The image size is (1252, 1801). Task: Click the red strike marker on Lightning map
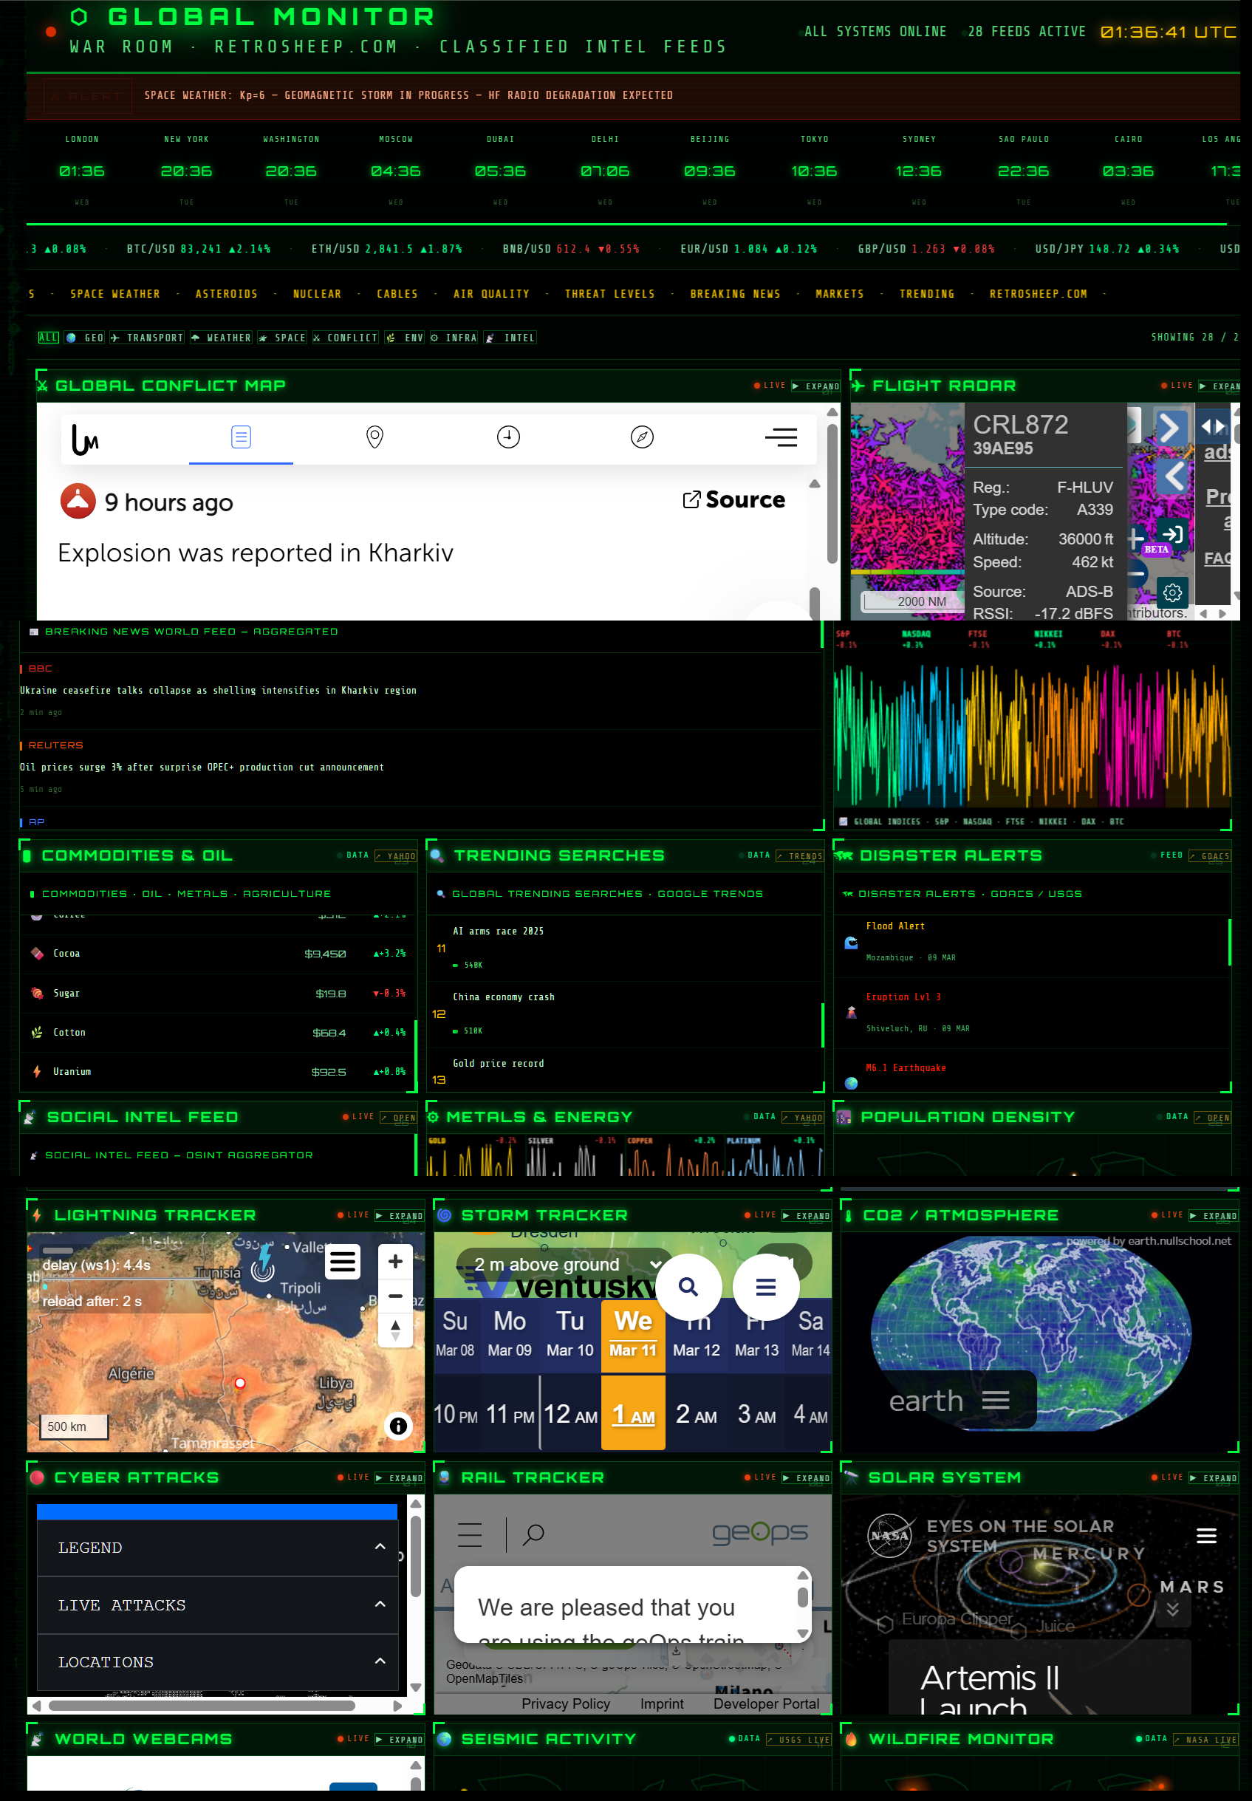click(240, 1383)
